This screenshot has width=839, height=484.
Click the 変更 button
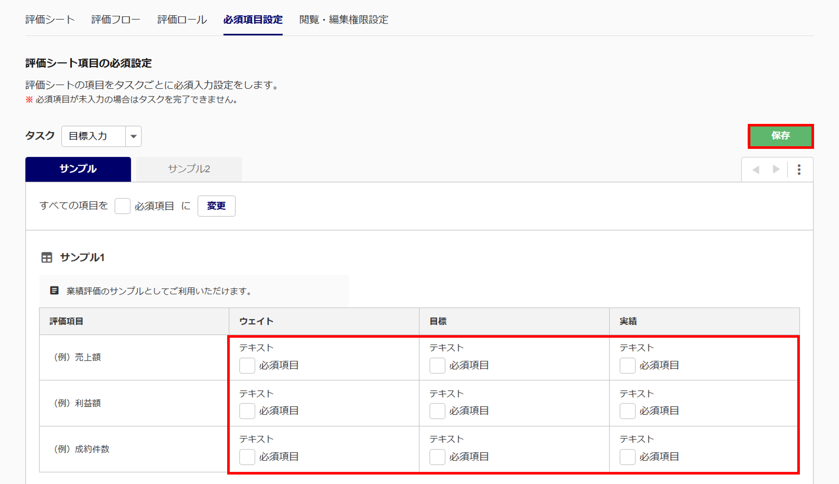click(x=216, y=206)
